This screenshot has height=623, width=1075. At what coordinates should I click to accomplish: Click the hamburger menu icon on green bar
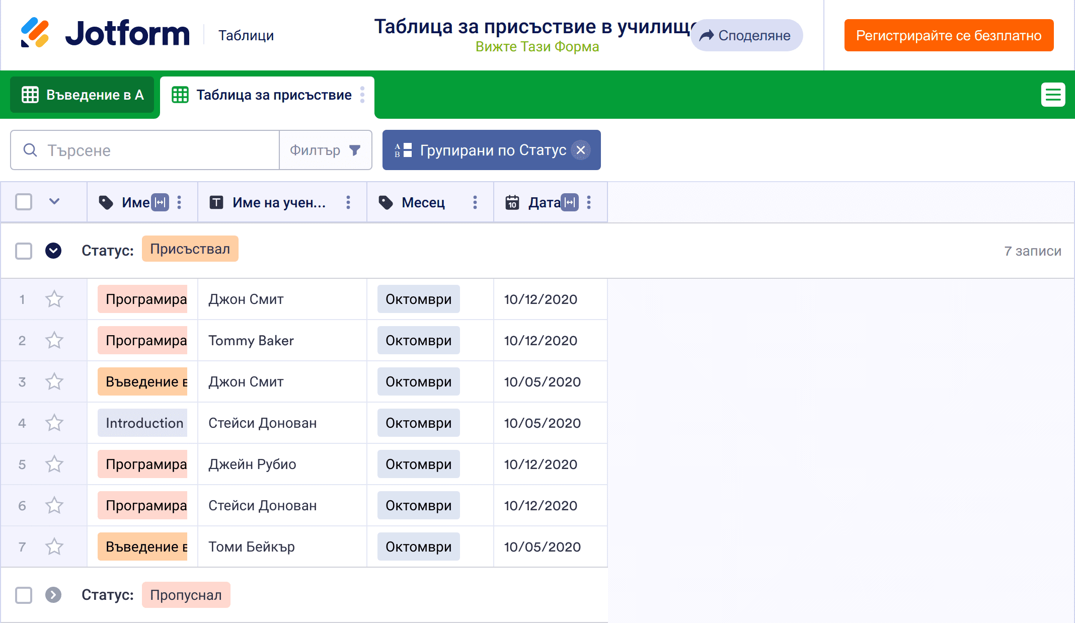[x=1053, y=95]
